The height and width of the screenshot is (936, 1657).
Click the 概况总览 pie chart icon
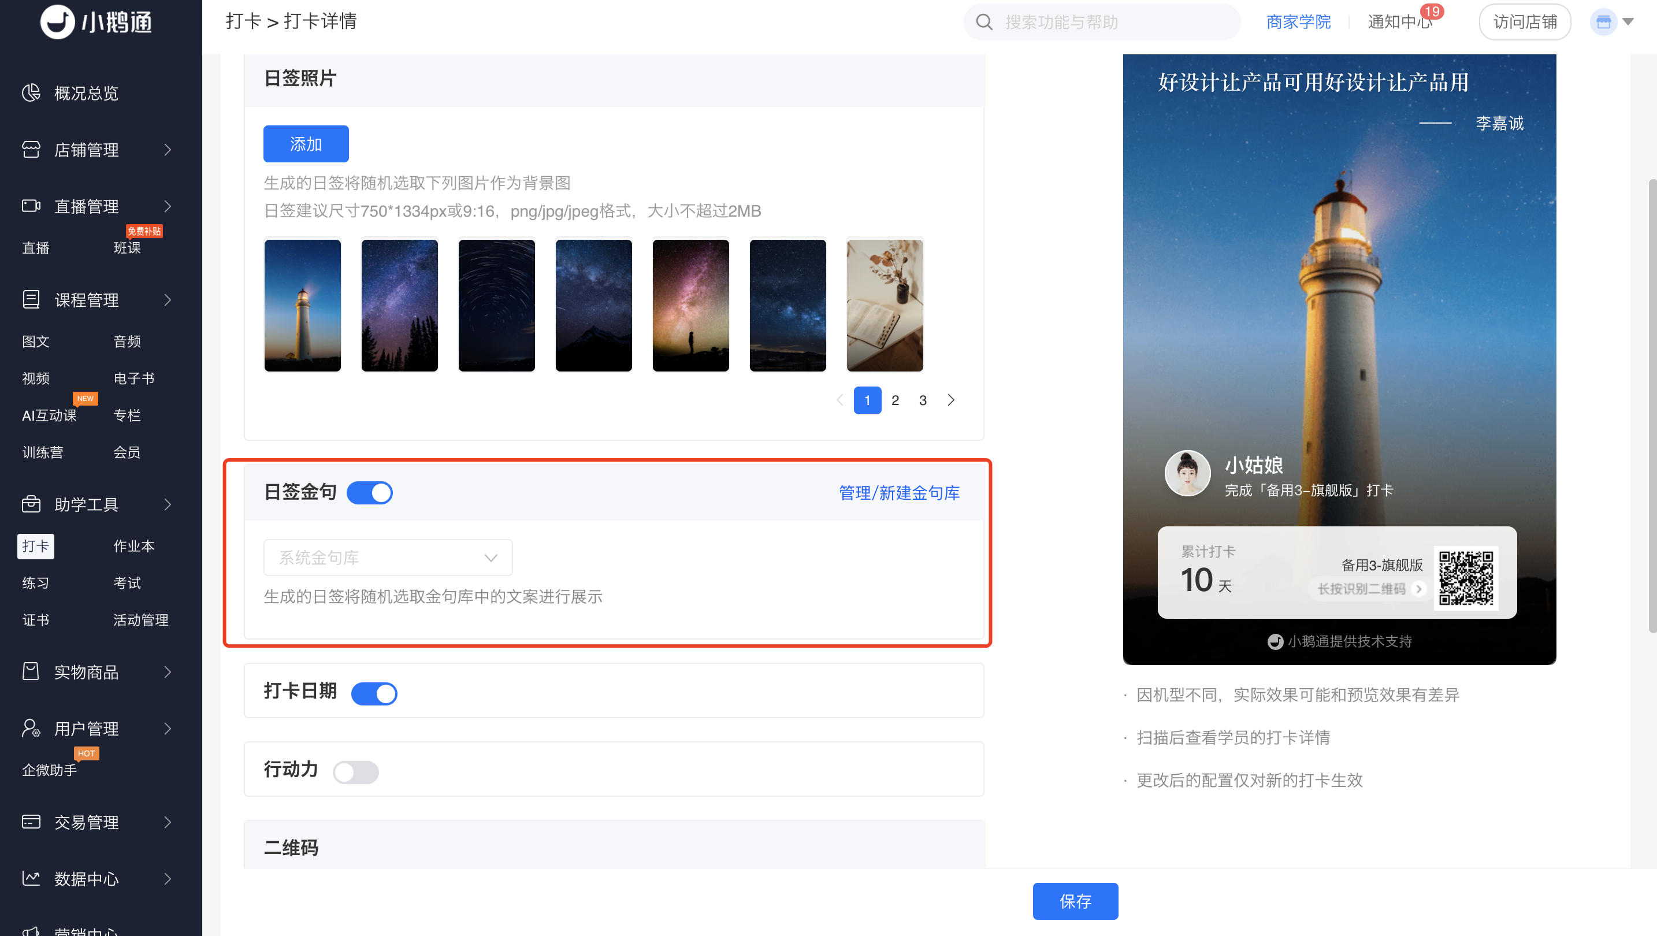click(x=31, y=92)
